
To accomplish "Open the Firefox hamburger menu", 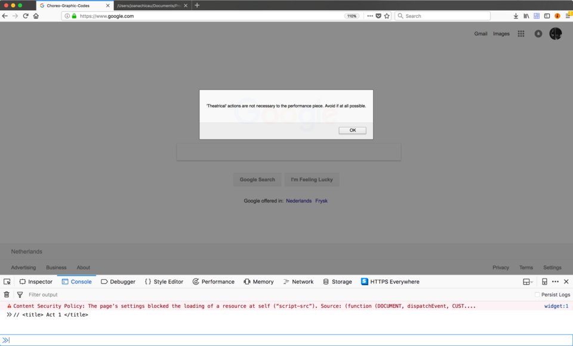I will click(568, 16).
